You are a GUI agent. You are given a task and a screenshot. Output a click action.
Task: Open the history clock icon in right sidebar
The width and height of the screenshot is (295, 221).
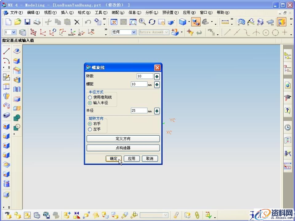click(x=288, y=127)
